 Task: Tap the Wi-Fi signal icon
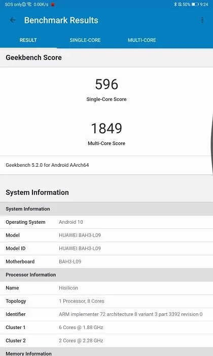pos(29,4)
